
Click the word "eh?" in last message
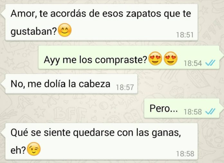tap(18, 150)
